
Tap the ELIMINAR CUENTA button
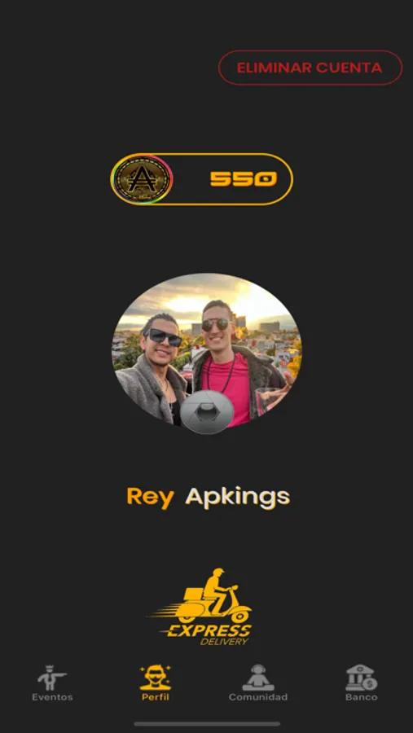tap(310, 68)
